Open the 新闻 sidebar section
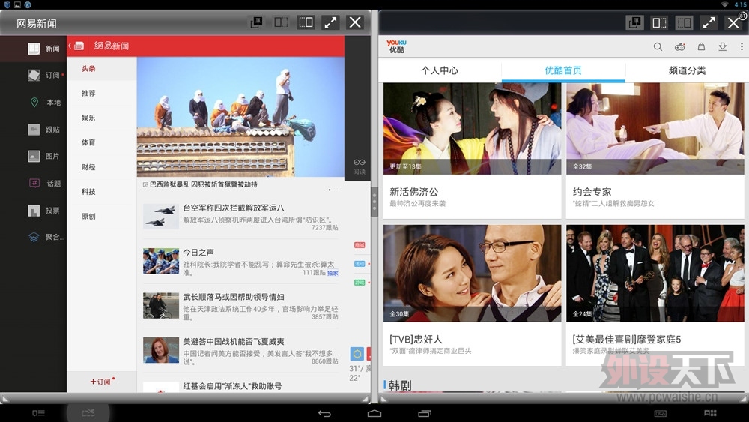 (x=34, y=49)
